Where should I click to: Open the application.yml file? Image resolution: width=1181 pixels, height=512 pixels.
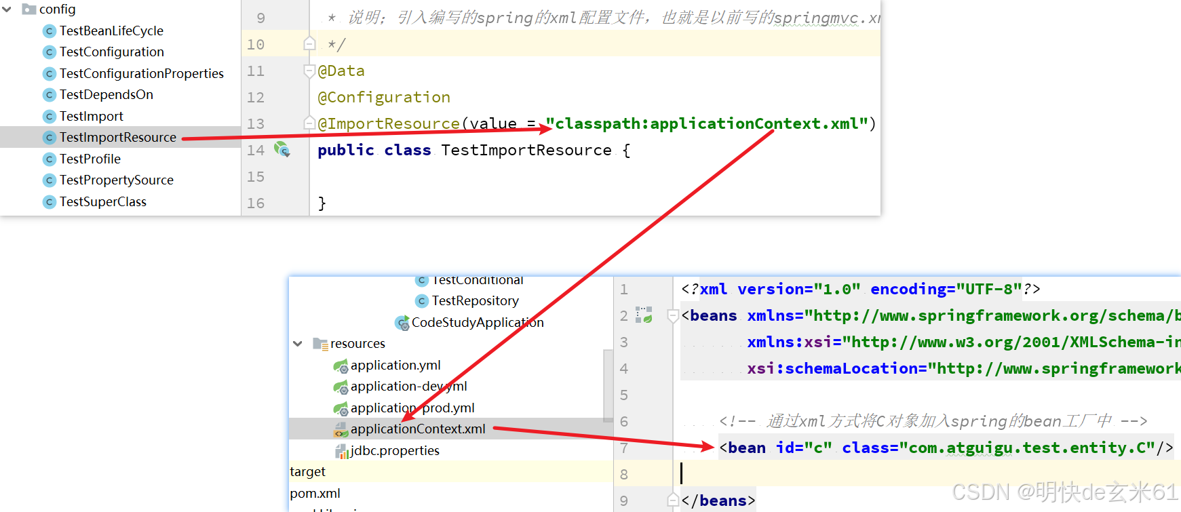[x=395, y=365]
